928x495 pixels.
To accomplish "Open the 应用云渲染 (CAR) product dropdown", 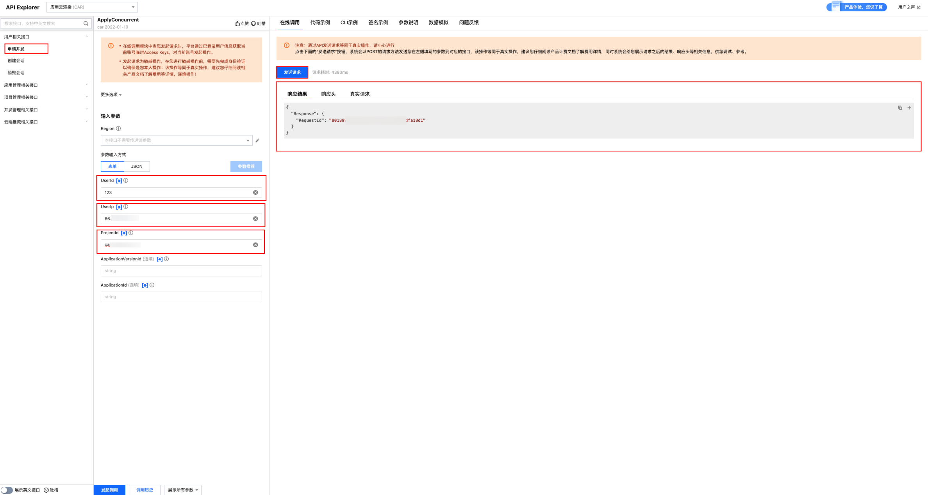I will tap(92, 7).
